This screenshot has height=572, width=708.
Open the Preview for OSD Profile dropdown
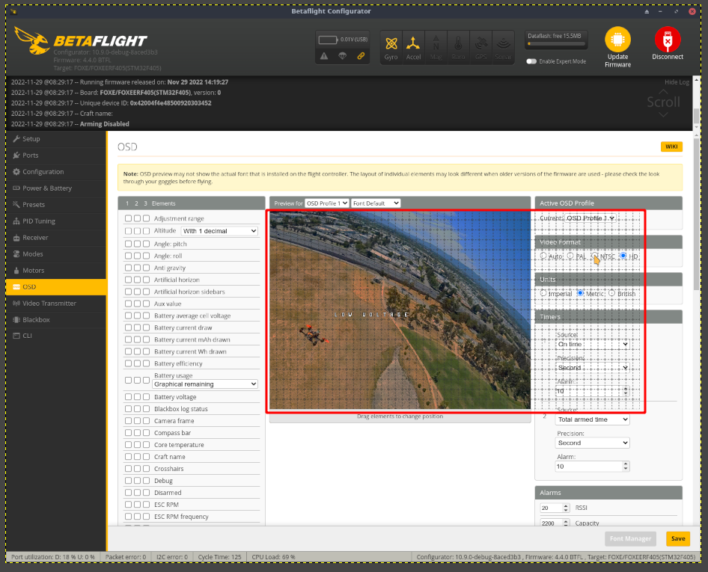[325, 203]
